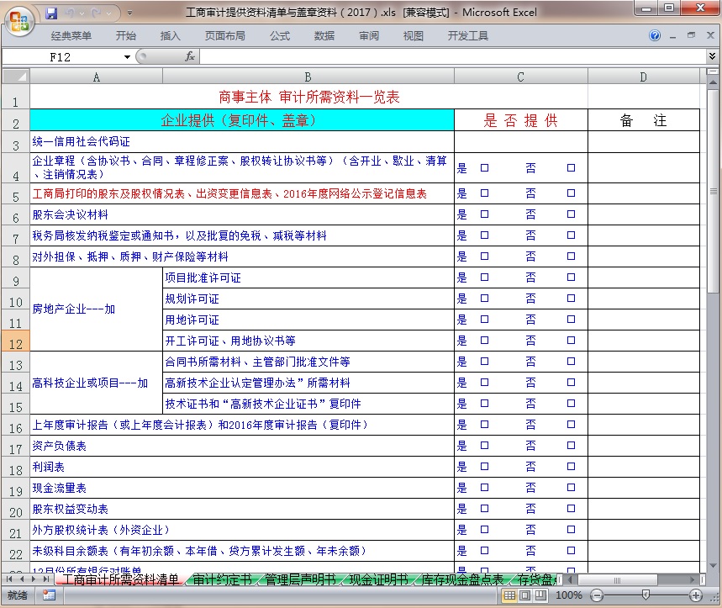Open the 公式 ribbon tab
The width and height of the screenshot is (722, 608).
pos(280,36)
